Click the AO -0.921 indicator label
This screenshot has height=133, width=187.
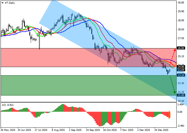point(7,105)
